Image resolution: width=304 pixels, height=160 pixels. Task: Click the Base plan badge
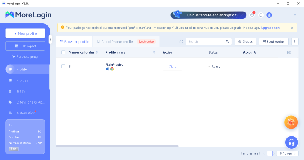click(x=14, y=148)
